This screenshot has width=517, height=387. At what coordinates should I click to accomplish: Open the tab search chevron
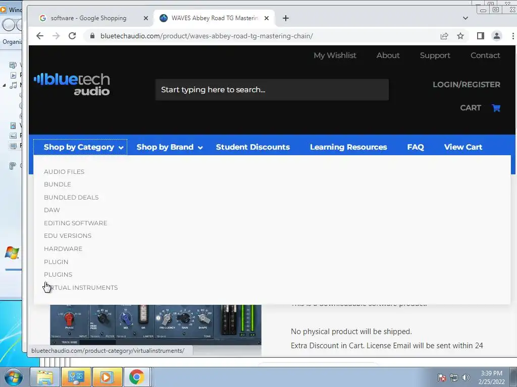pos(465,18)
